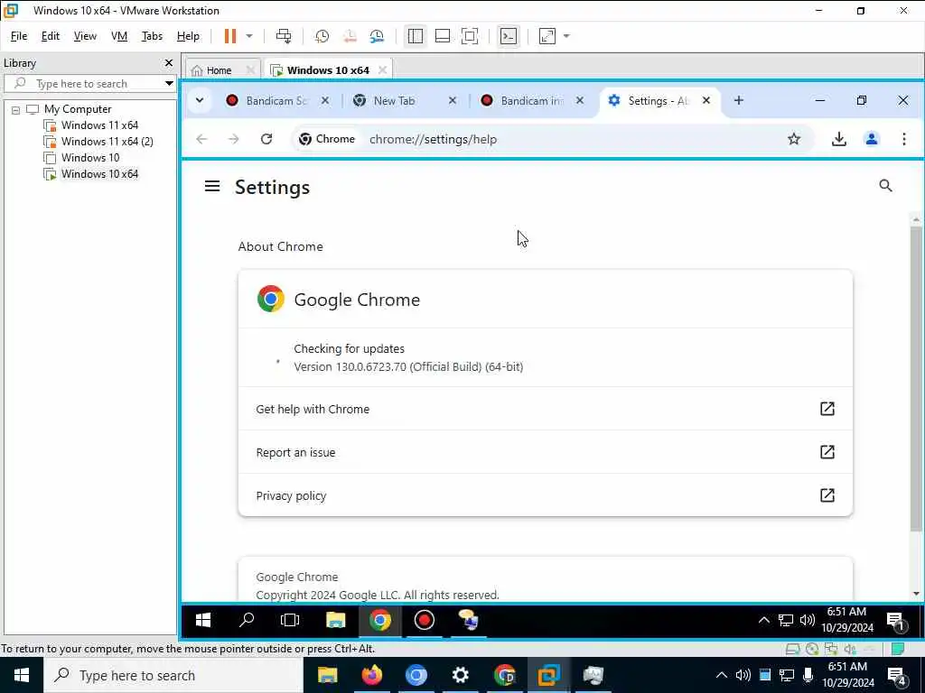
Task: Open the stretch display dropdown arrow
Action: [x=566, y=36]
